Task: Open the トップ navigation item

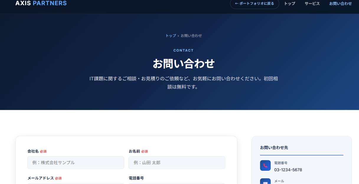Action: (290, 4)
